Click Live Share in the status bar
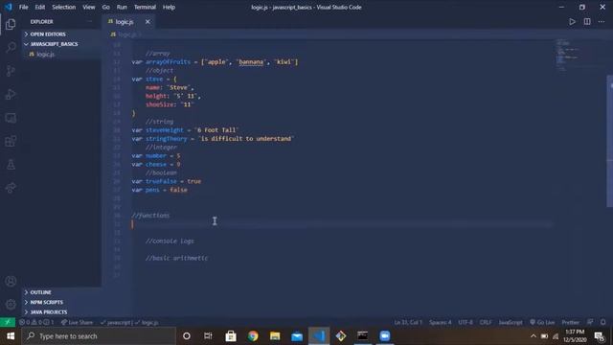 pyautogui.click(x=77, y=322)
